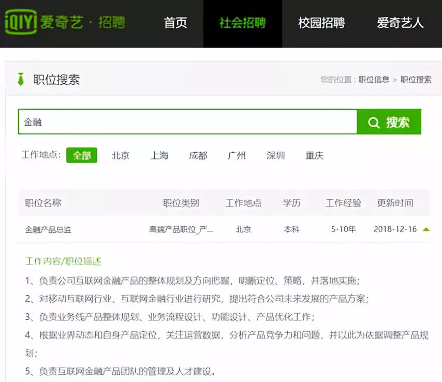Select 重庆 location filter

tap(314, 155)
